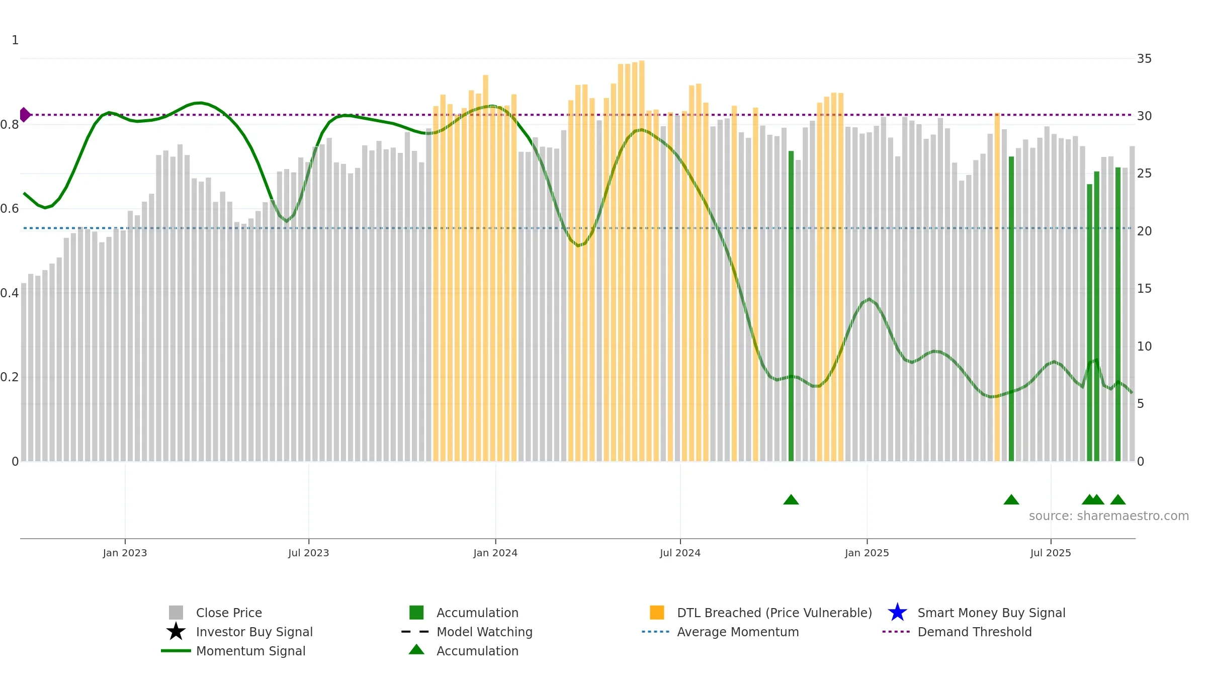Click the purple diamond Demand Threshold marker
This screenshot has height=679, width=1207.
point(24,115)
